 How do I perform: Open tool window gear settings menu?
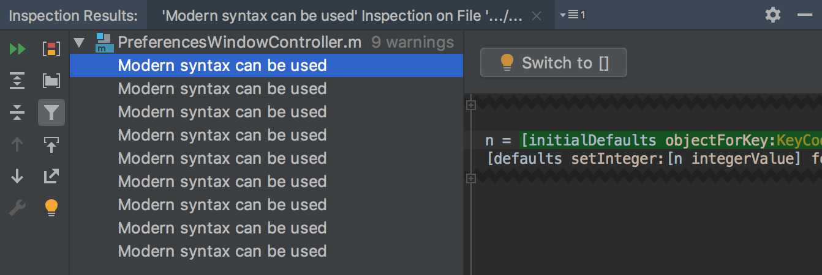coord(773,15)
